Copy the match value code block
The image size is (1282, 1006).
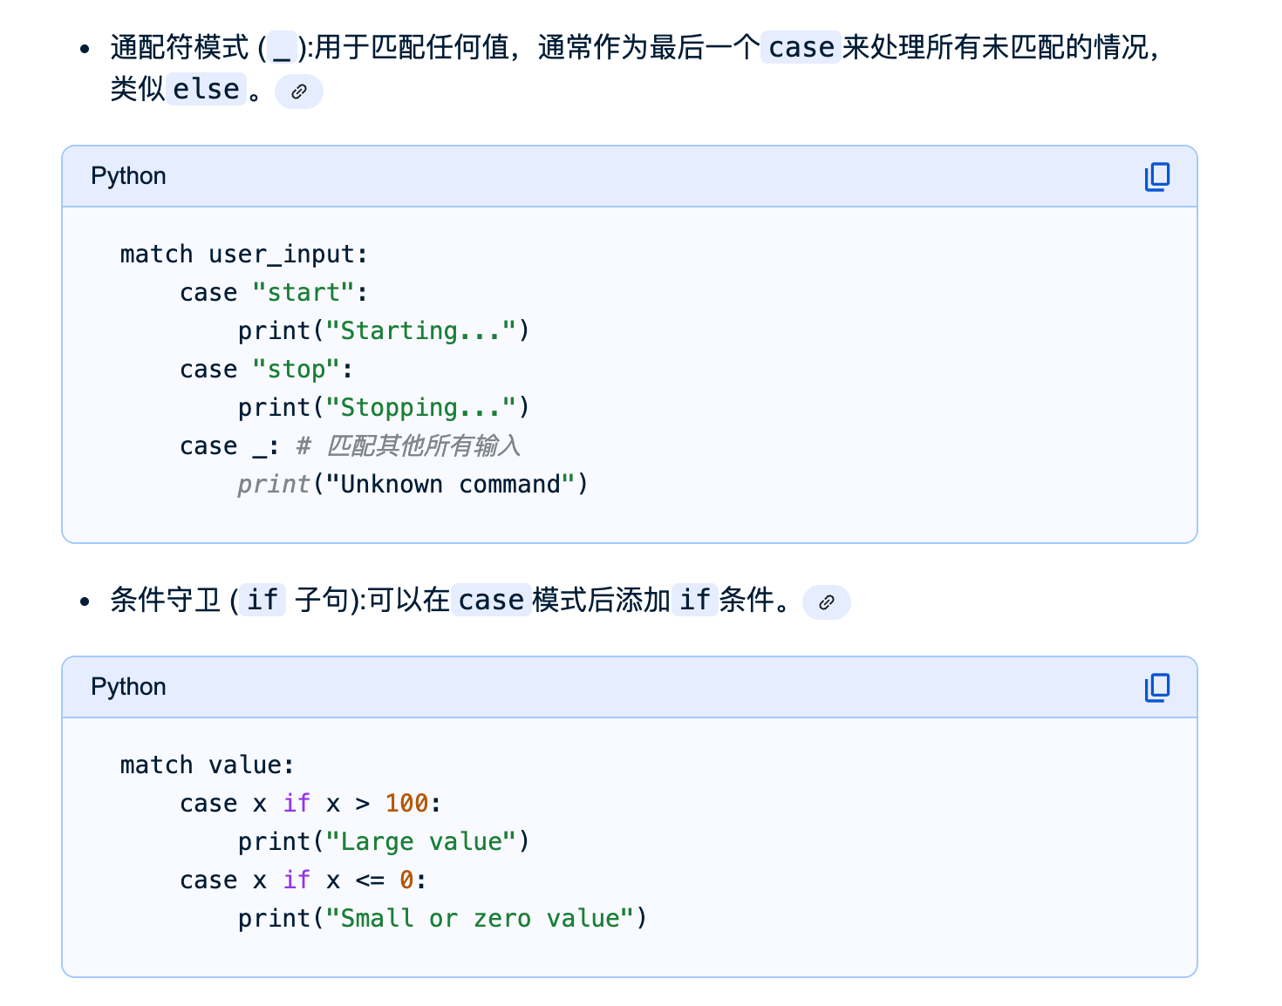(1156, 688)
